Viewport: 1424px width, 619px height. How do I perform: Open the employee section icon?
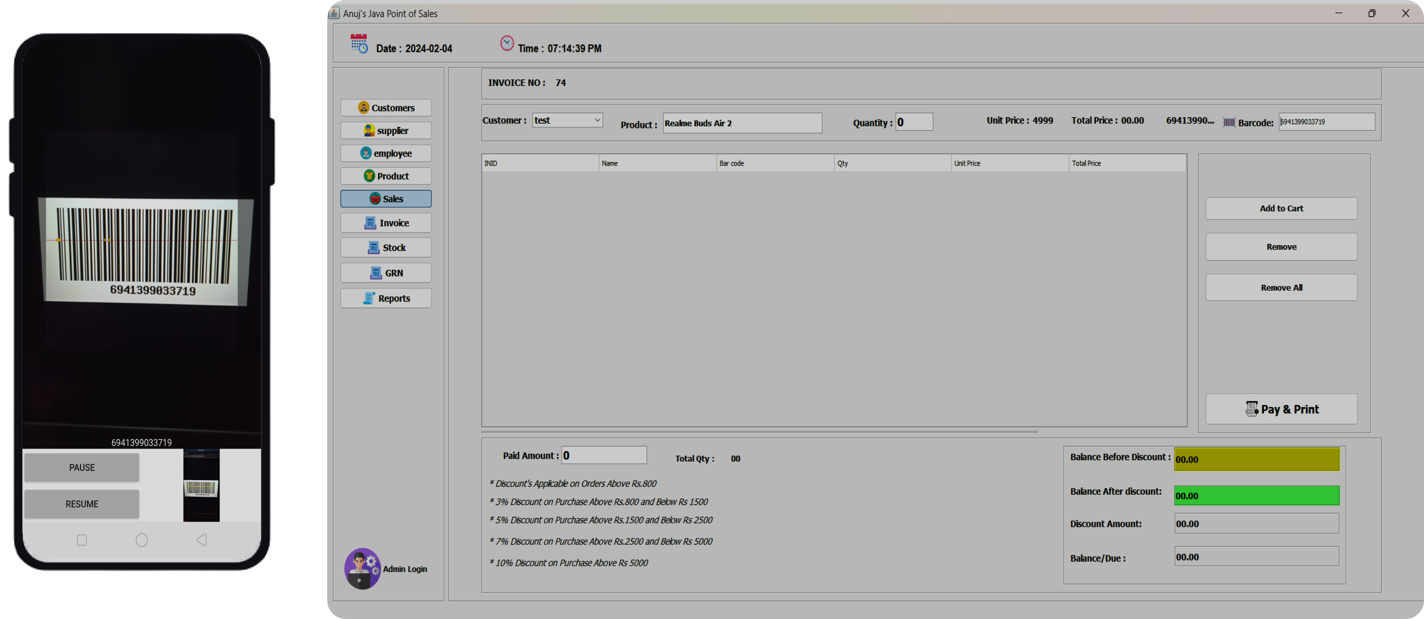[365, 153]
